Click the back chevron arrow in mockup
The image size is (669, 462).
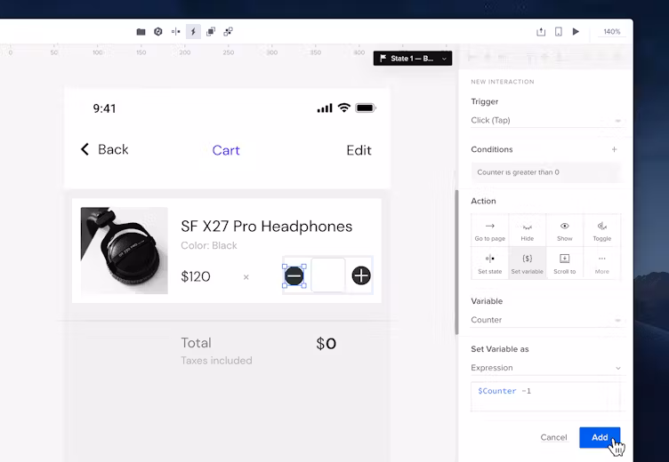click(x=85, y=149)
